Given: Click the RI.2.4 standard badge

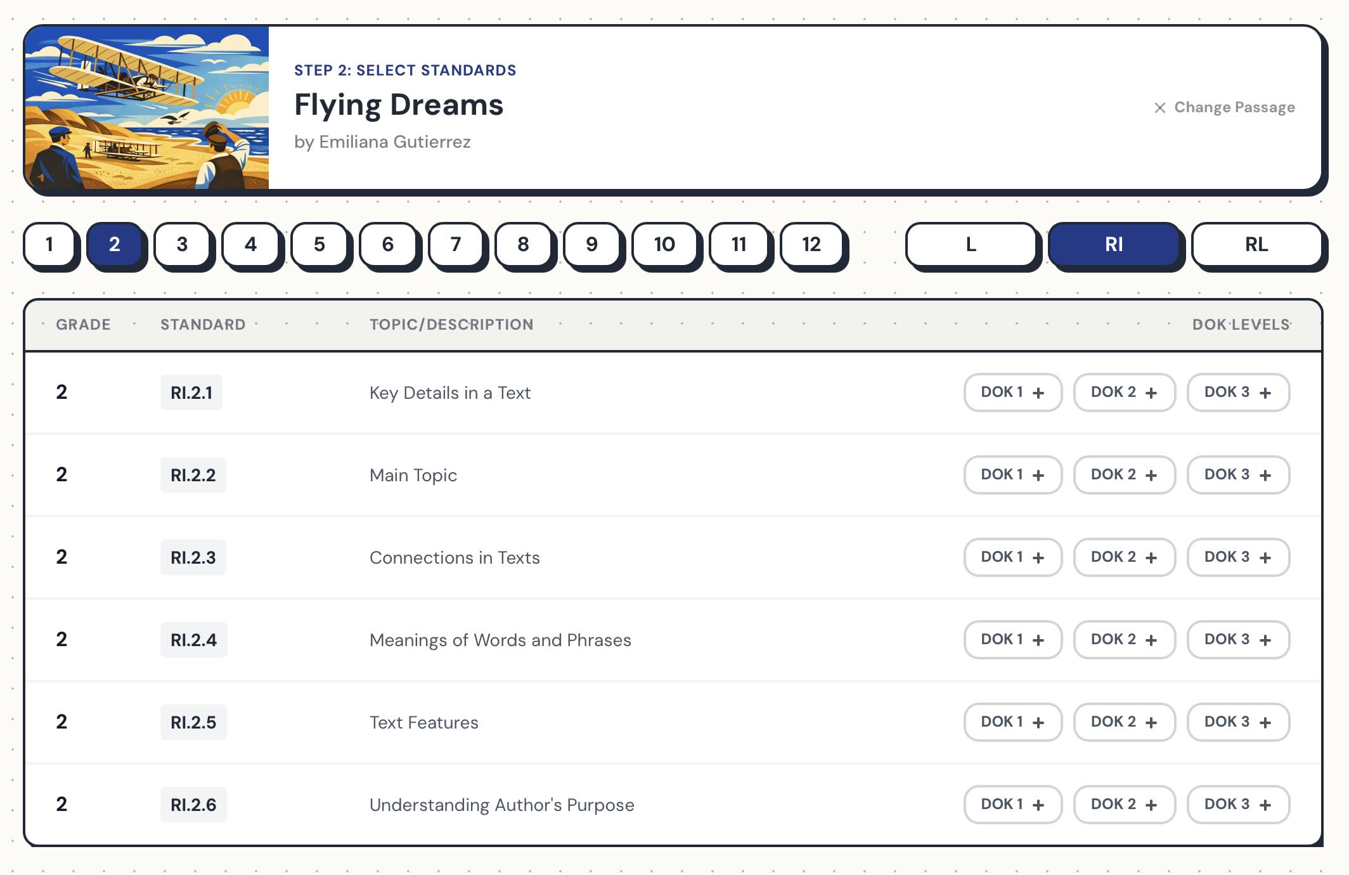Looking at the screenshot, I should (193, 640).
